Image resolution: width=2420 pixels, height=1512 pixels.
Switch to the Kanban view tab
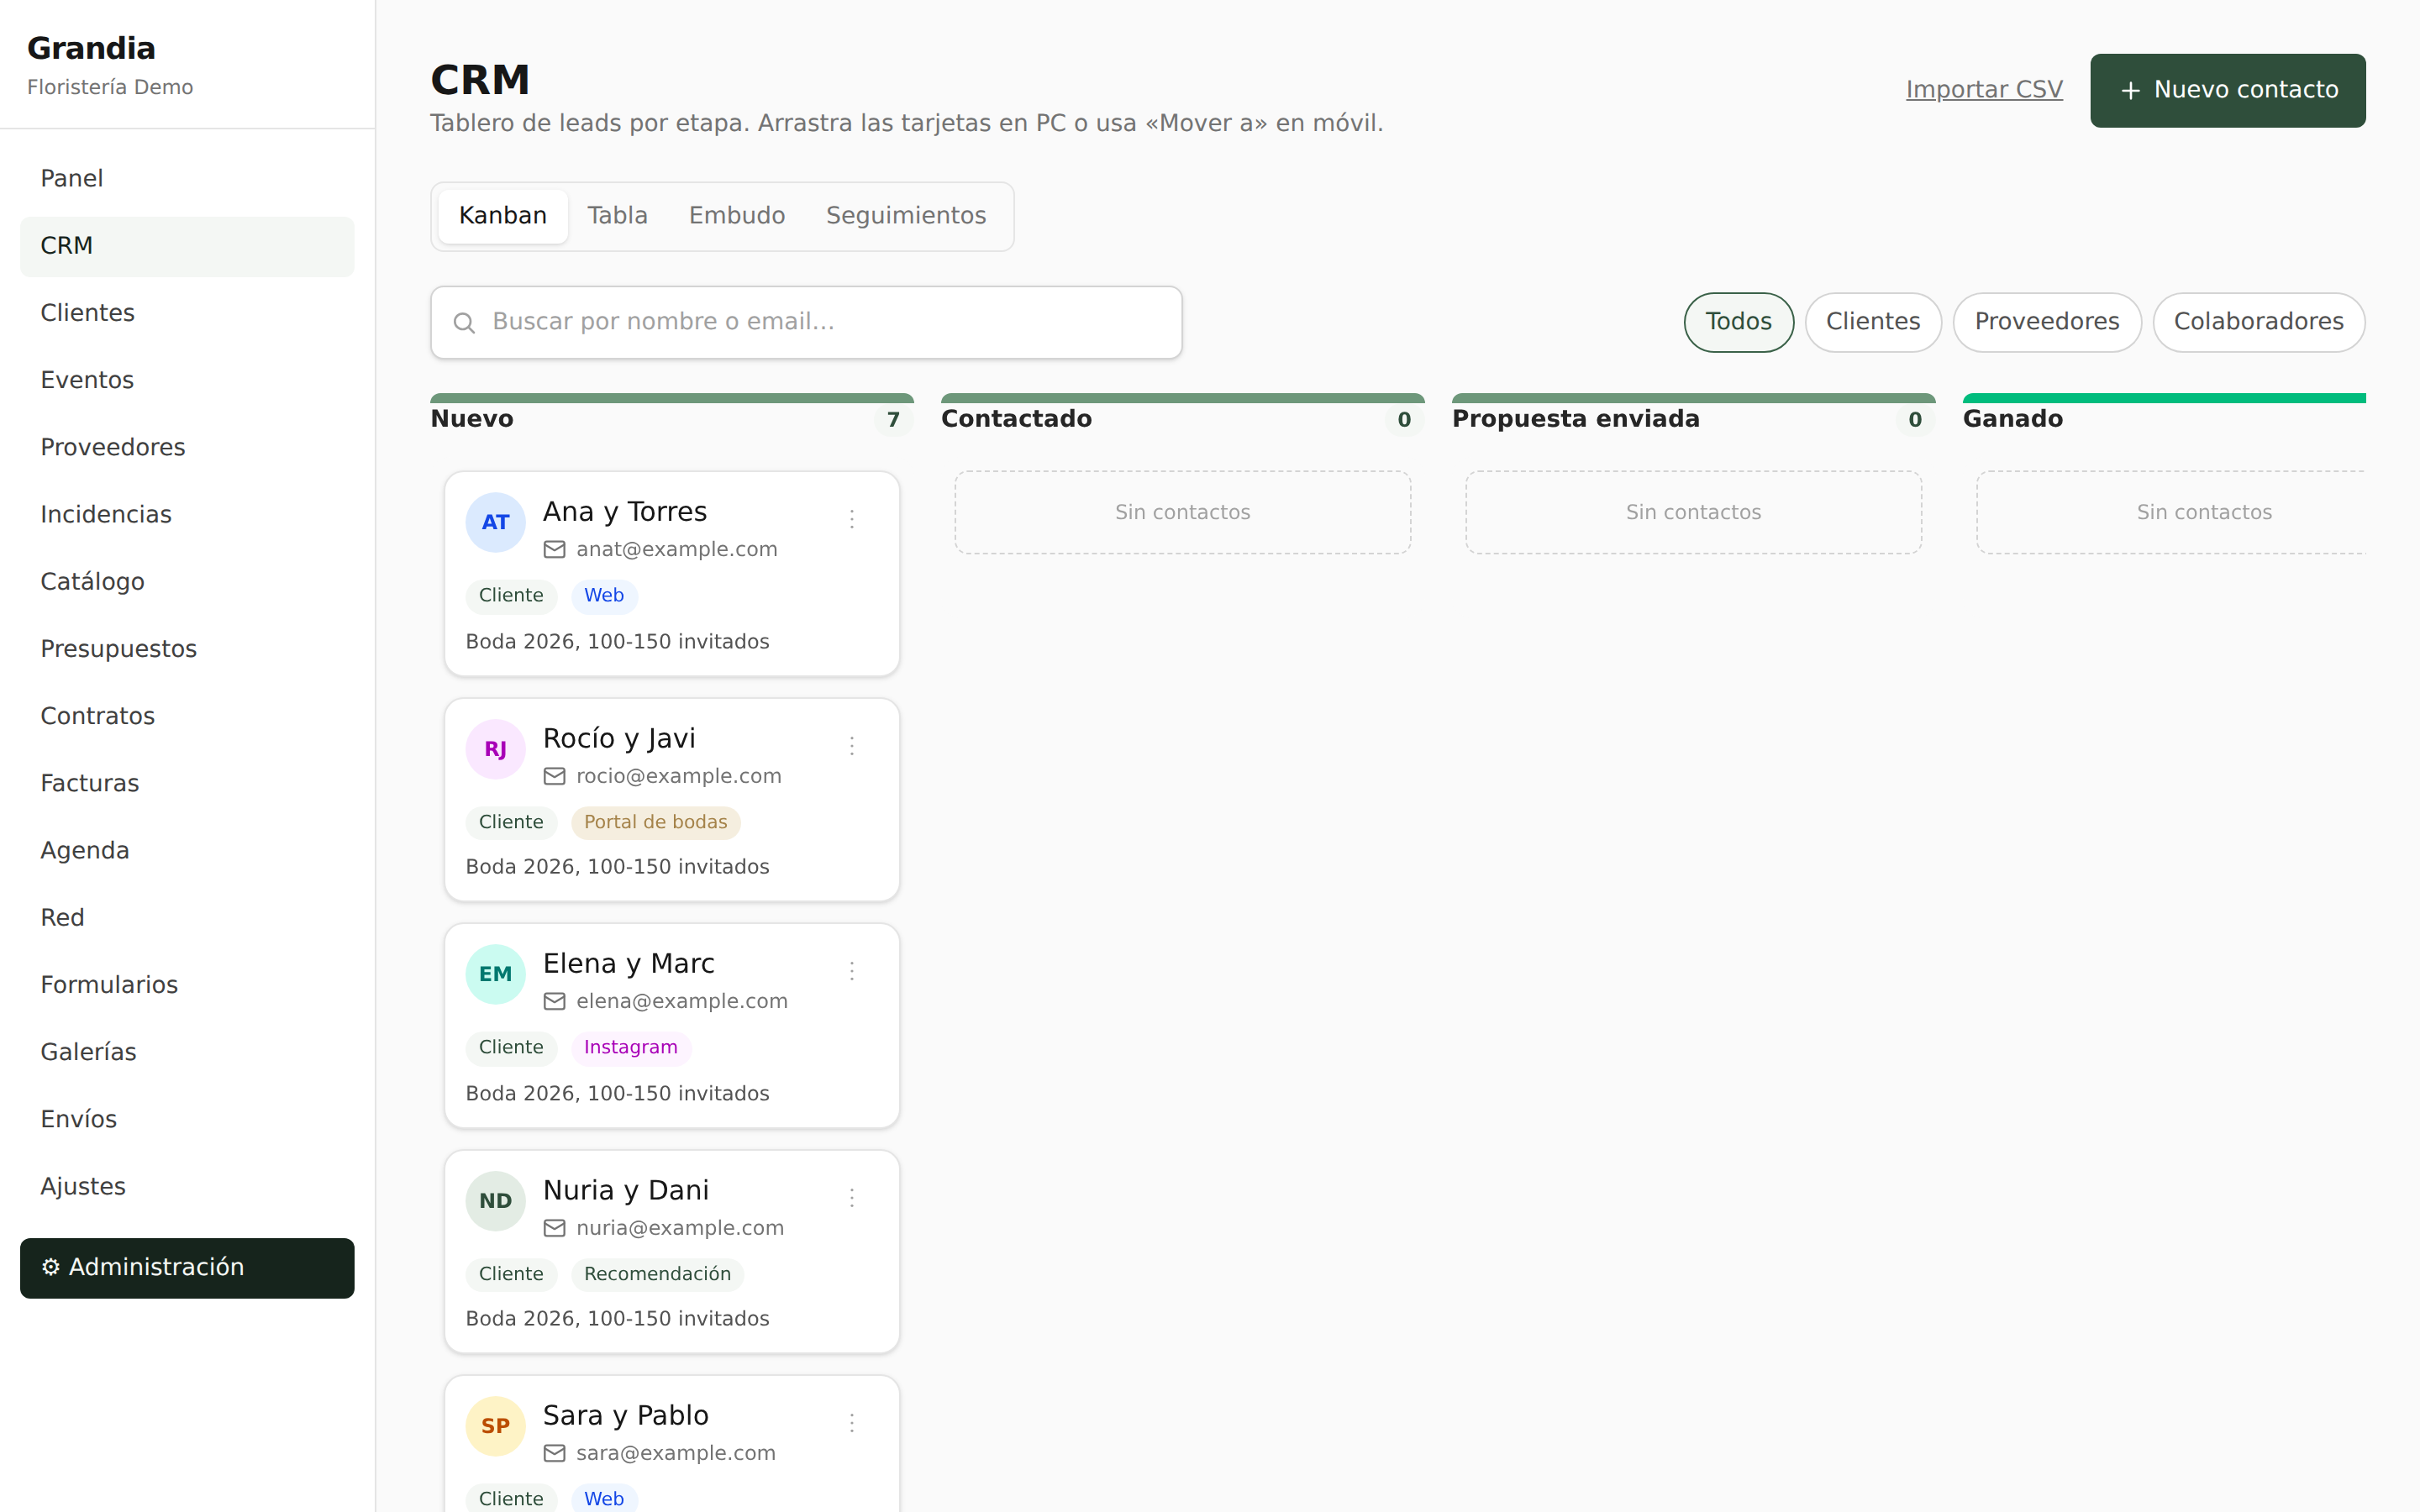coord(503,216)
